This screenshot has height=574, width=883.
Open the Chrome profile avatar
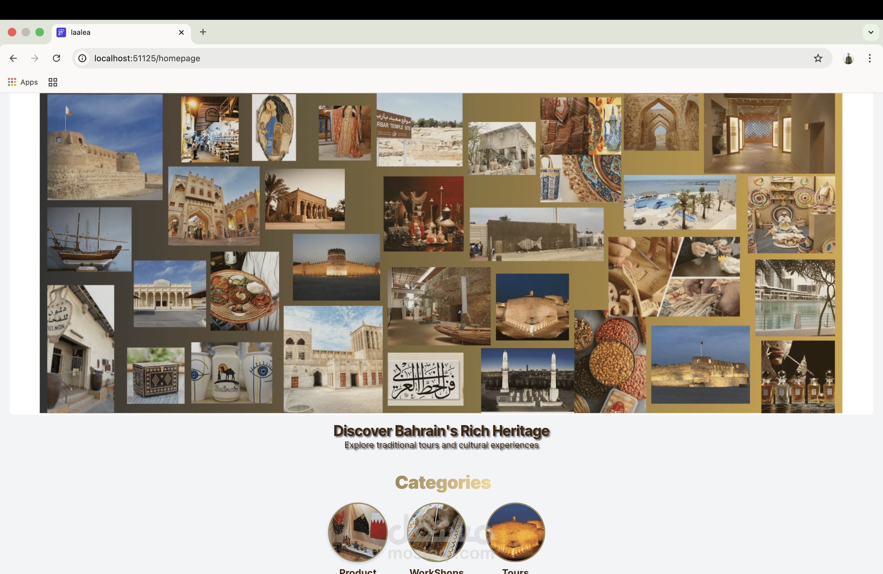click(x=848, y=58)
